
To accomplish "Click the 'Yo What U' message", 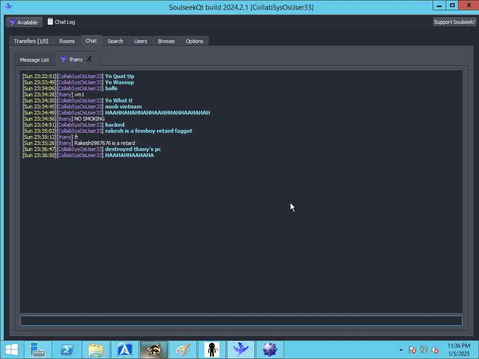I will tap(119, 101).
